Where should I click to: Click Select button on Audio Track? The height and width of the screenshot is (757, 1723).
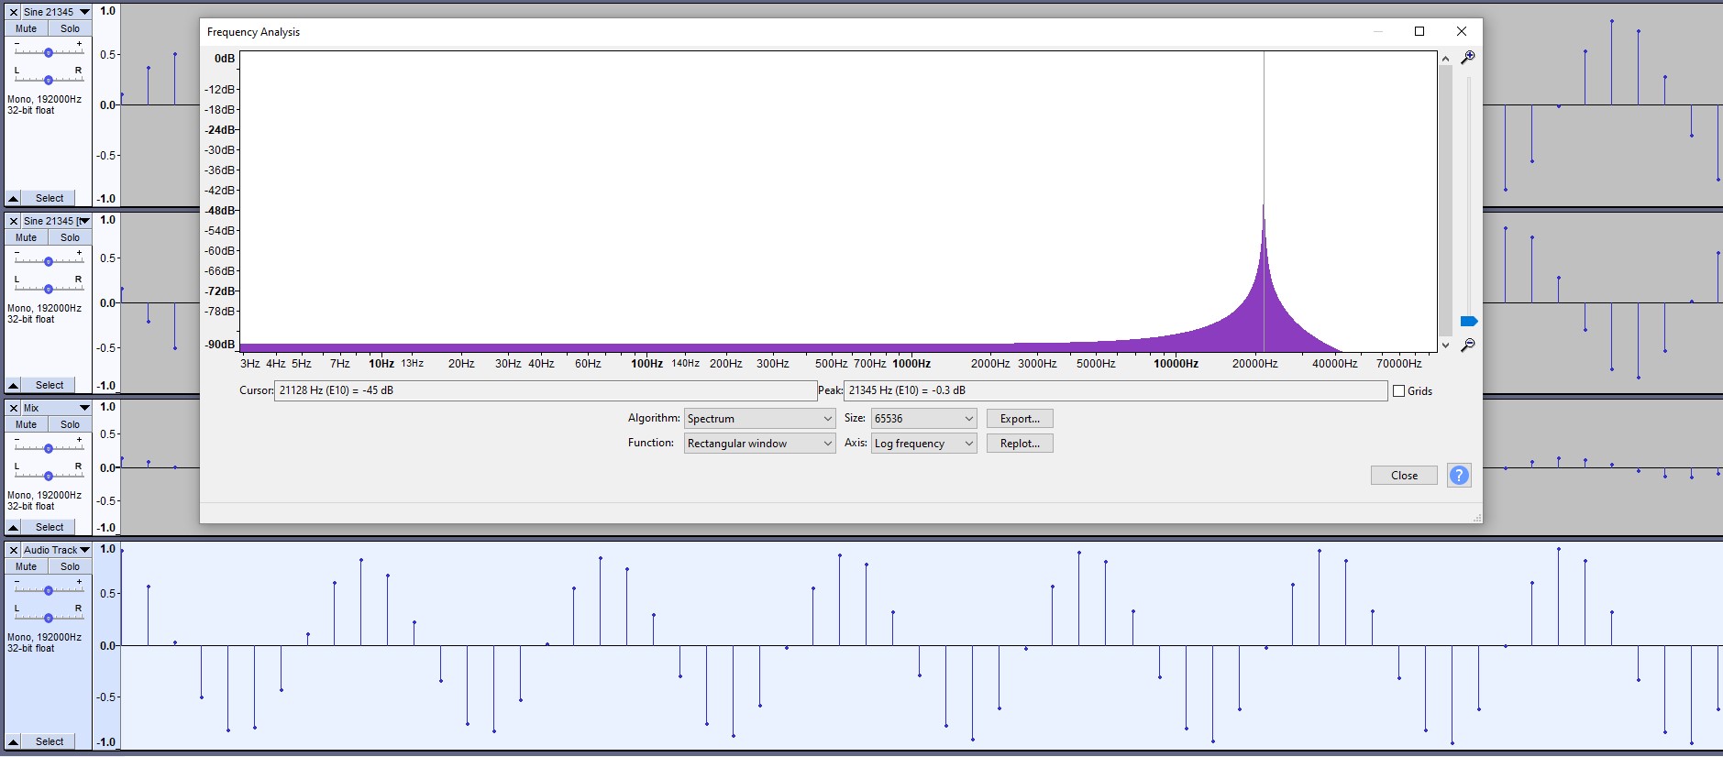coord(50,741)
